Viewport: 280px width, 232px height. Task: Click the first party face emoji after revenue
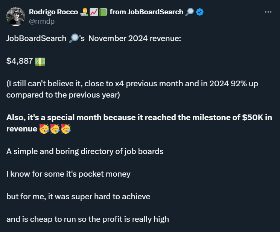[44, 129]
